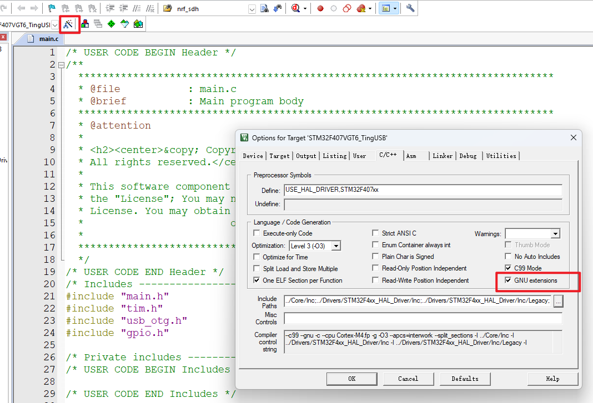Click OK in Options dialog

351,379
